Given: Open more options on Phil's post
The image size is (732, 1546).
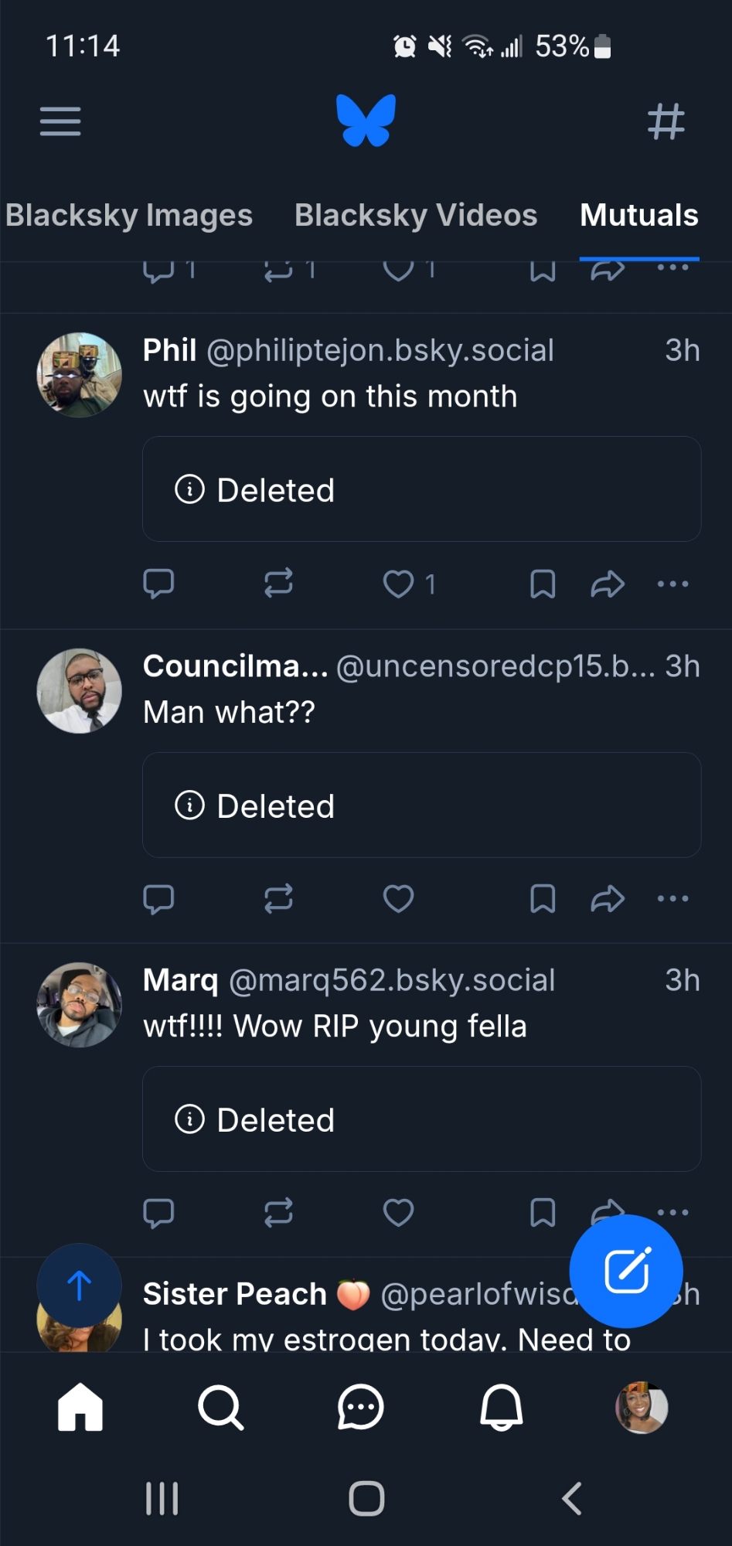Looking at the screenshot, I should pyautogui.click(x=672, y=584).
